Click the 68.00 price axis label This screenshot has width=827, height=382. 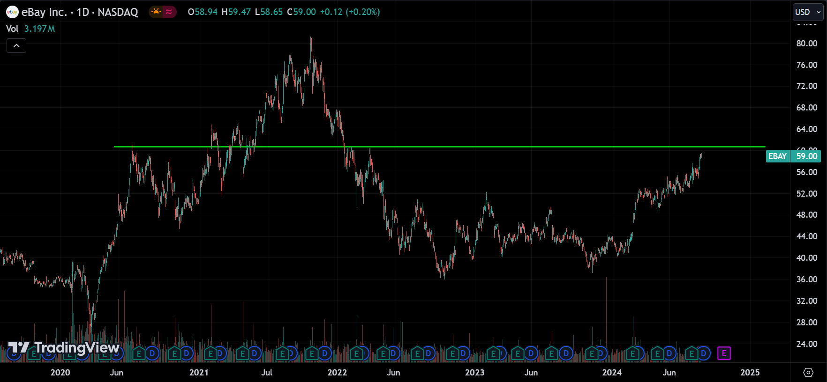tap(807, 108)
